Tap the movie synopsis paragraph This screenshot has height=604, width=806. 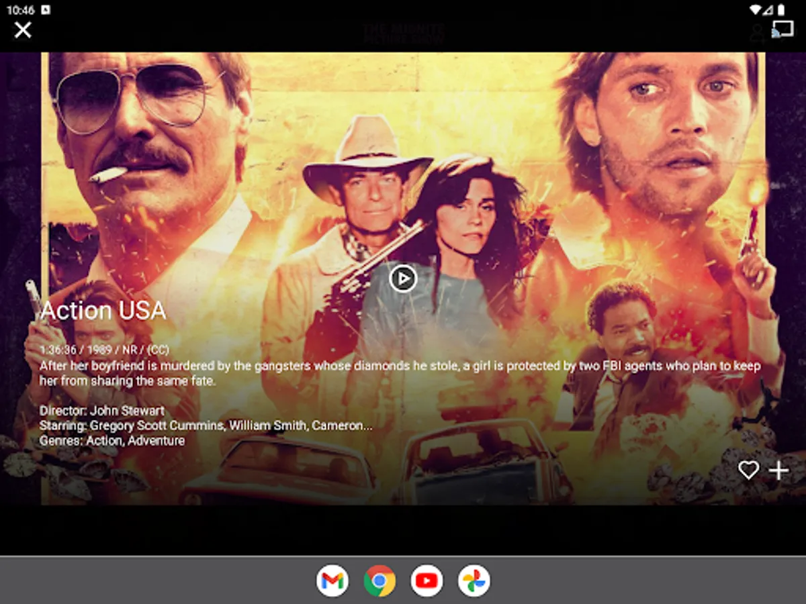(x=400, y=373)
